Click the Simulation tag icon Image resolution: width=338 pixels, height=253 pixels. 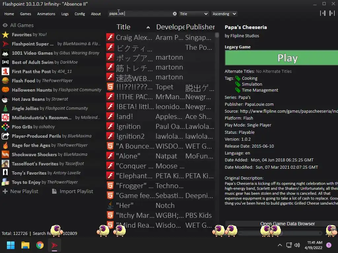238,84
